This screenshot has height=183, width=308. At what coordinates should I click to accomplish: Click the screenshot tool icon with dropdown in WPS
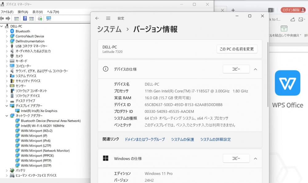(x=302, y=19)
